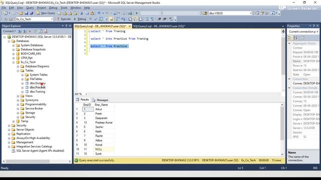Pin the Object Explorer panel with Auto Hide
The image size is (321, 180).
click(66, 26)
